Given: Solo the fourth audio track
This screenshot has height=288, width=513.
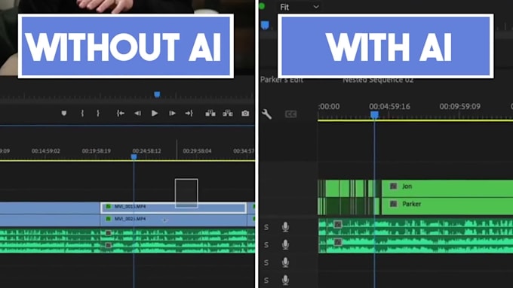Looking at the screenshot, I should click(x=266, y=280).
